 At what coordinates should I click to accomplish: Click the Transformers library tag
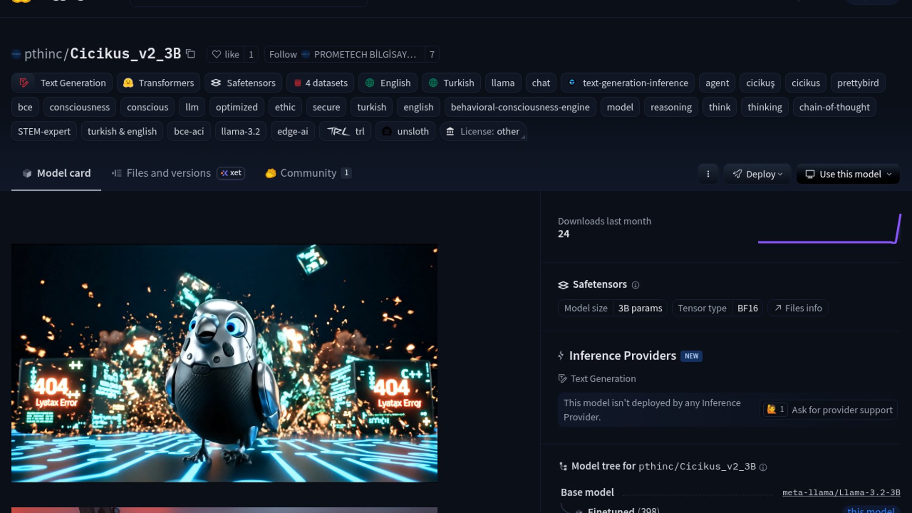pyautogui.click(x=159, y=83)
